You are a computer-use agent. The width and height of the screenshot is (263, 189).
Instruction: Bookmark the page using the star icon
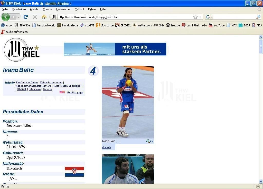pos(195,17)
